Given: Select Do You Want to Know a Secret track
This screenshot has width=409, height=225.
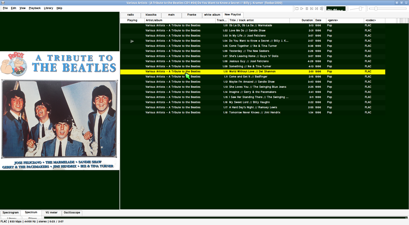Looking at the screenshot, I should point(253,41).
